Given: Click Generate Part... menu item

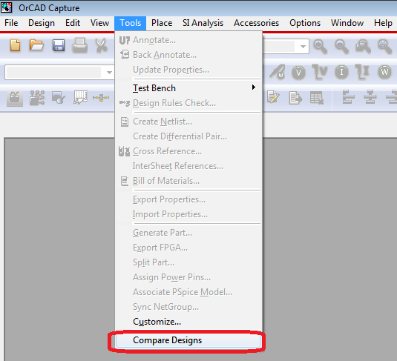Looking at the screenshot, I should click(x=188, y=233).
